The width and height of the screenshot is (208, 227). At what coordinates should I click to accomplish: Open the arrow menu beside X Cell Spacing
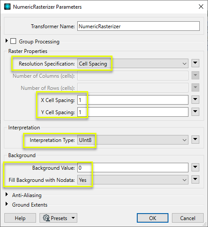tap(195, 99)
